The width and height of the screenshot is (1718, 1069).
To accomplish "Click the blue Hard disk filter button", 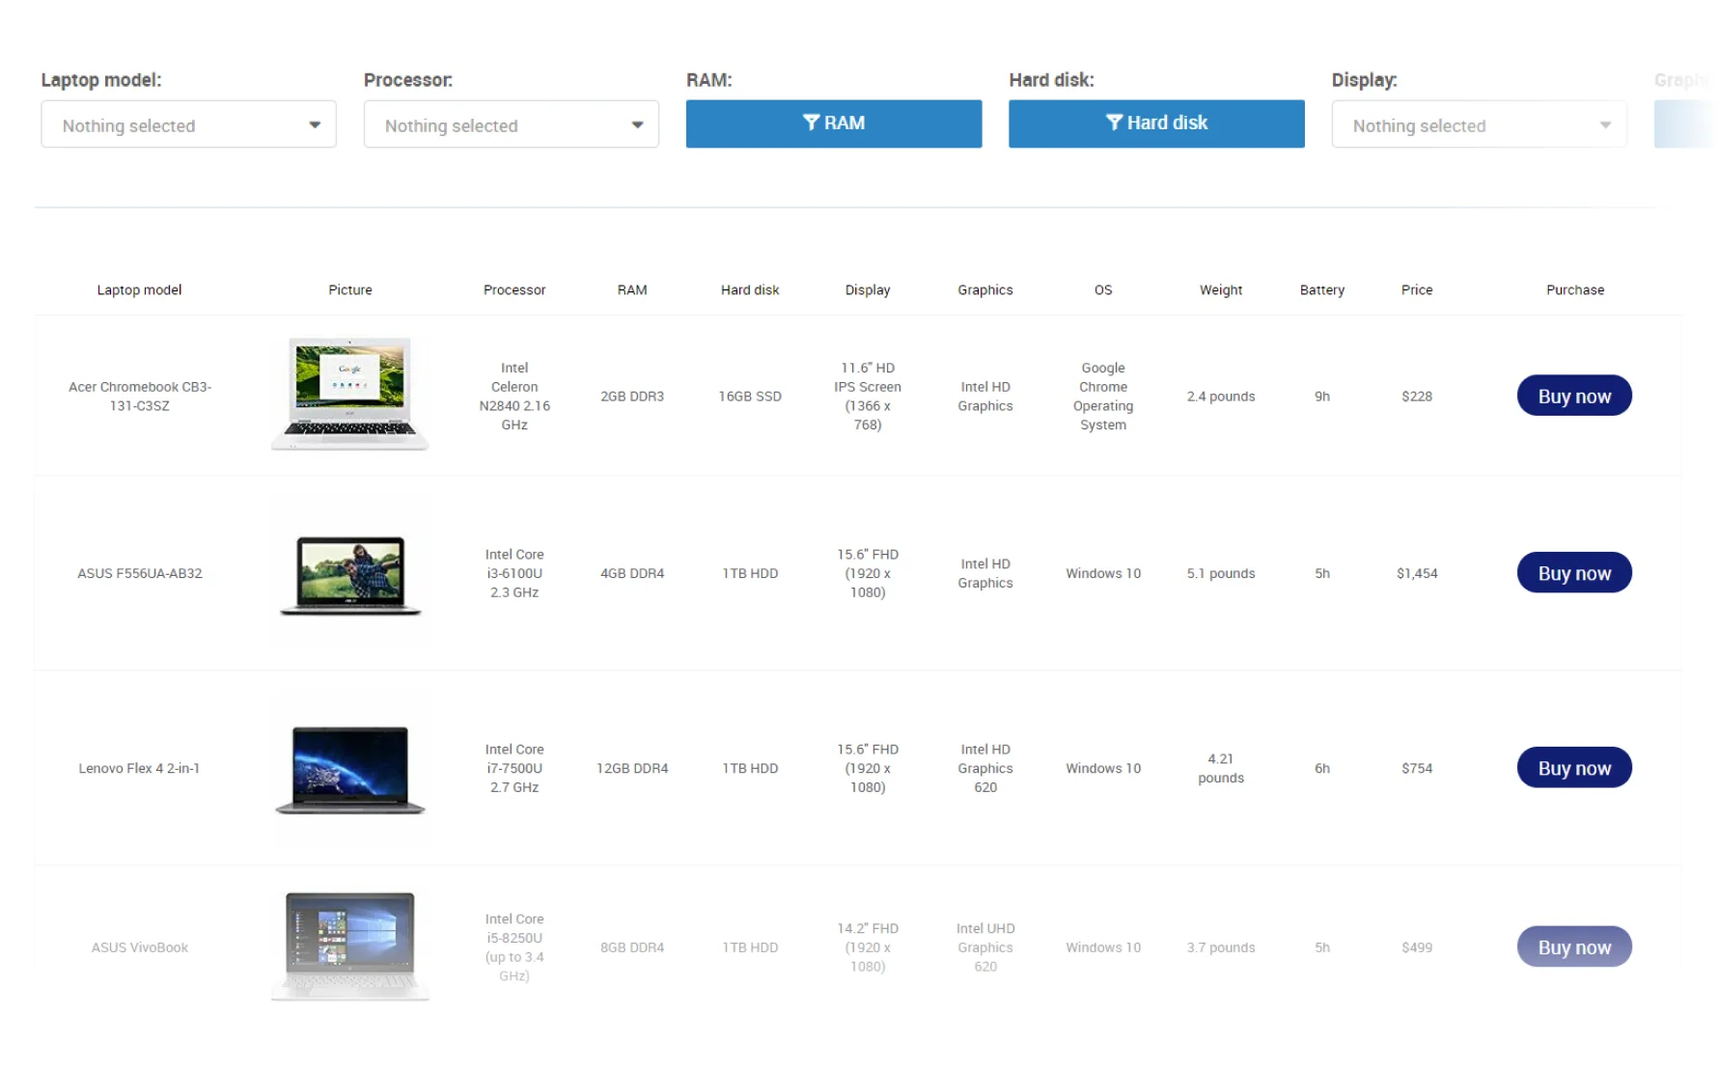I will [x=1156, y=123].
